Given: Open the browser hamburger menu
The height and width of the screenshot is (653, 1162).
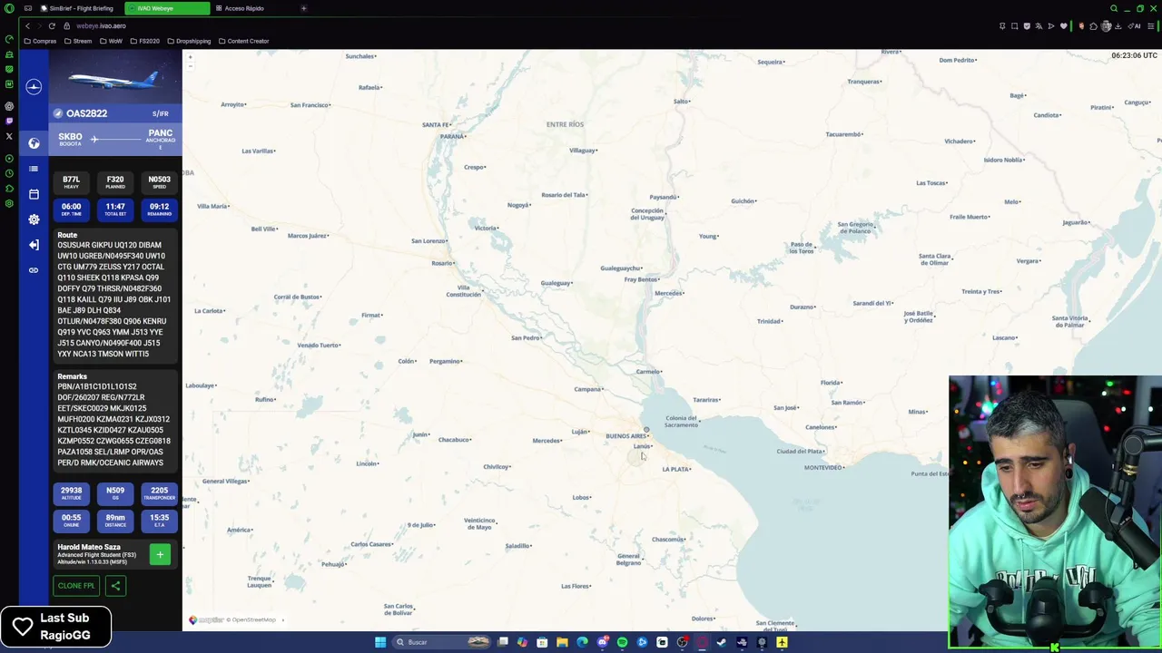Looking at the screenshot, I should tap(1152, 26).
